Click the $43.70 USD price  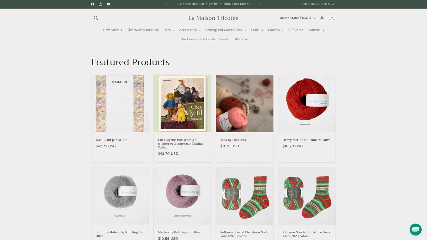(x=168, y=154)
